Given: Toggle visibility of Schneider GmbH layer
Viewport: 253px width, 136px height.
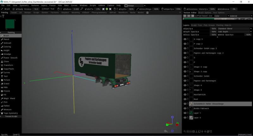Looking at the screenshot, I should [185, 76].
